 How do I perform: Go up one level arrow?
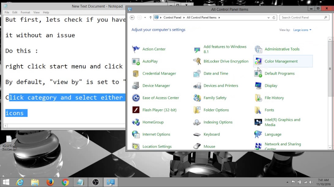pyautogui.click(x=151, y=18)
